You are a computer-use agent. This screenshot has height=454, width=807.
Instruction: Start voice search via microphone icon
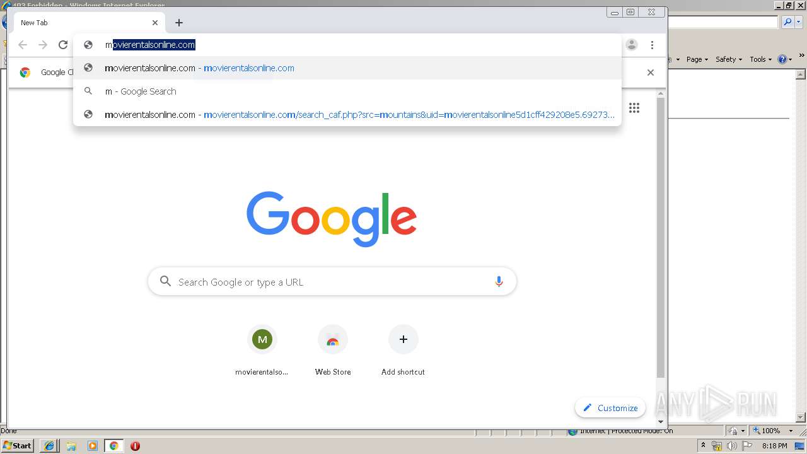coord(499,282)
